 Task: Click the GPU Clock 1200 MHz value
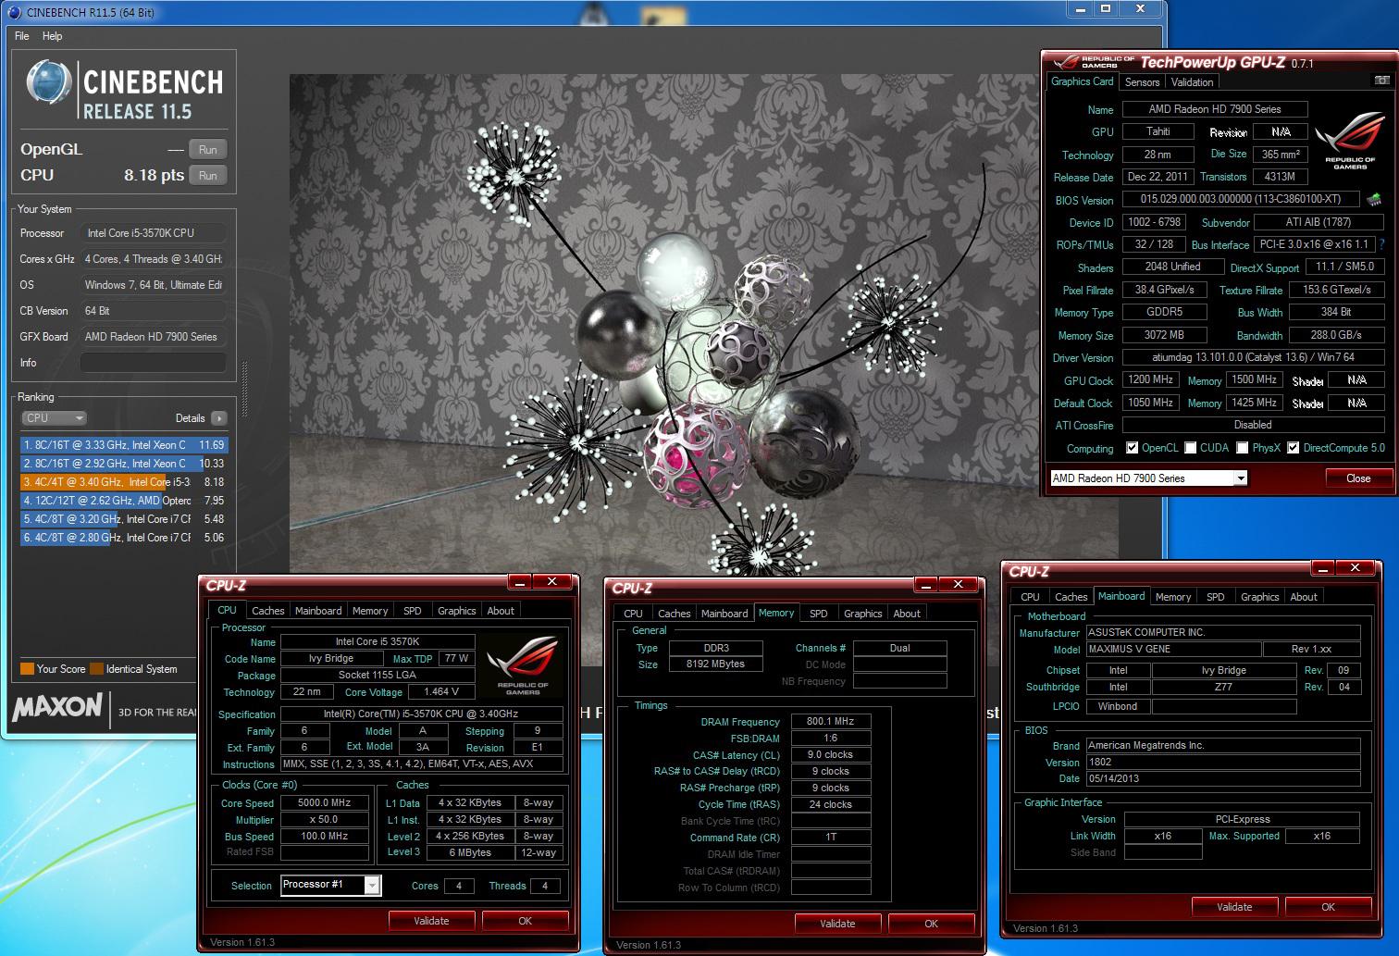click(x=1150, y=379)
